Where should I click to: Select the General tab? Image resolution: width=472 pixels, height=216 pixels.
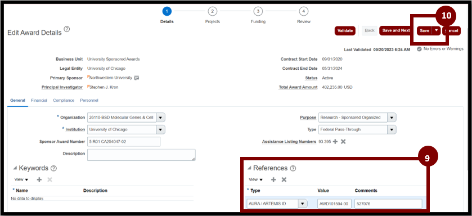tap(17, 101)
